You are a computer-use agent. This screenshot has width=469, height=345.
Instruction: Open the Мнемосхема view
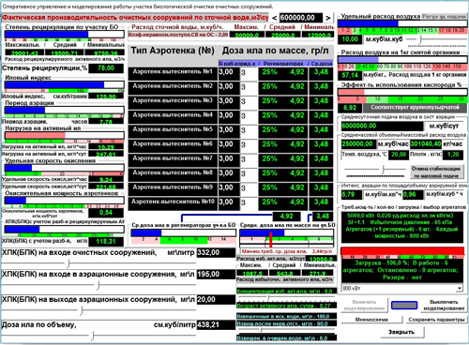(x=371, y=320)
